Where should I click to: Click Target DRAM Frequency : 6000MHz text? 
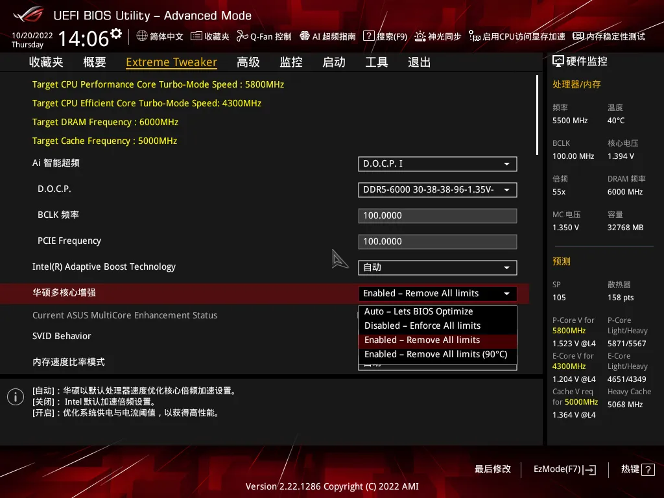pos(105,122)
